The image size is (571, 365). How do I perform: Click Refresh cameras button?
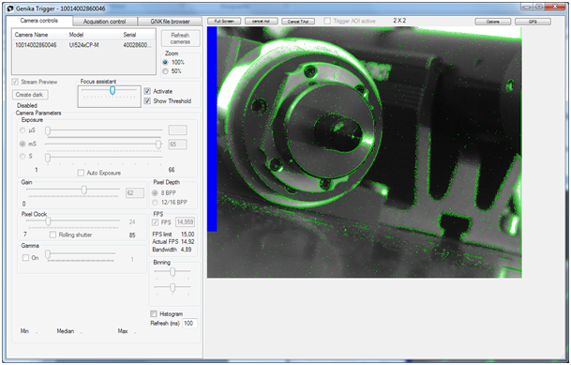(x=180, y=38)
